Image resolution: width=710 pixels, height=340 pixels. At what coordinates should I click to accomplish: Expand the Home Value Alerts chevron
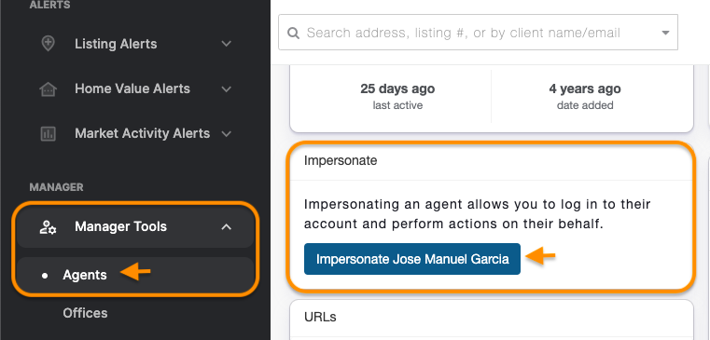coord(227,89)
